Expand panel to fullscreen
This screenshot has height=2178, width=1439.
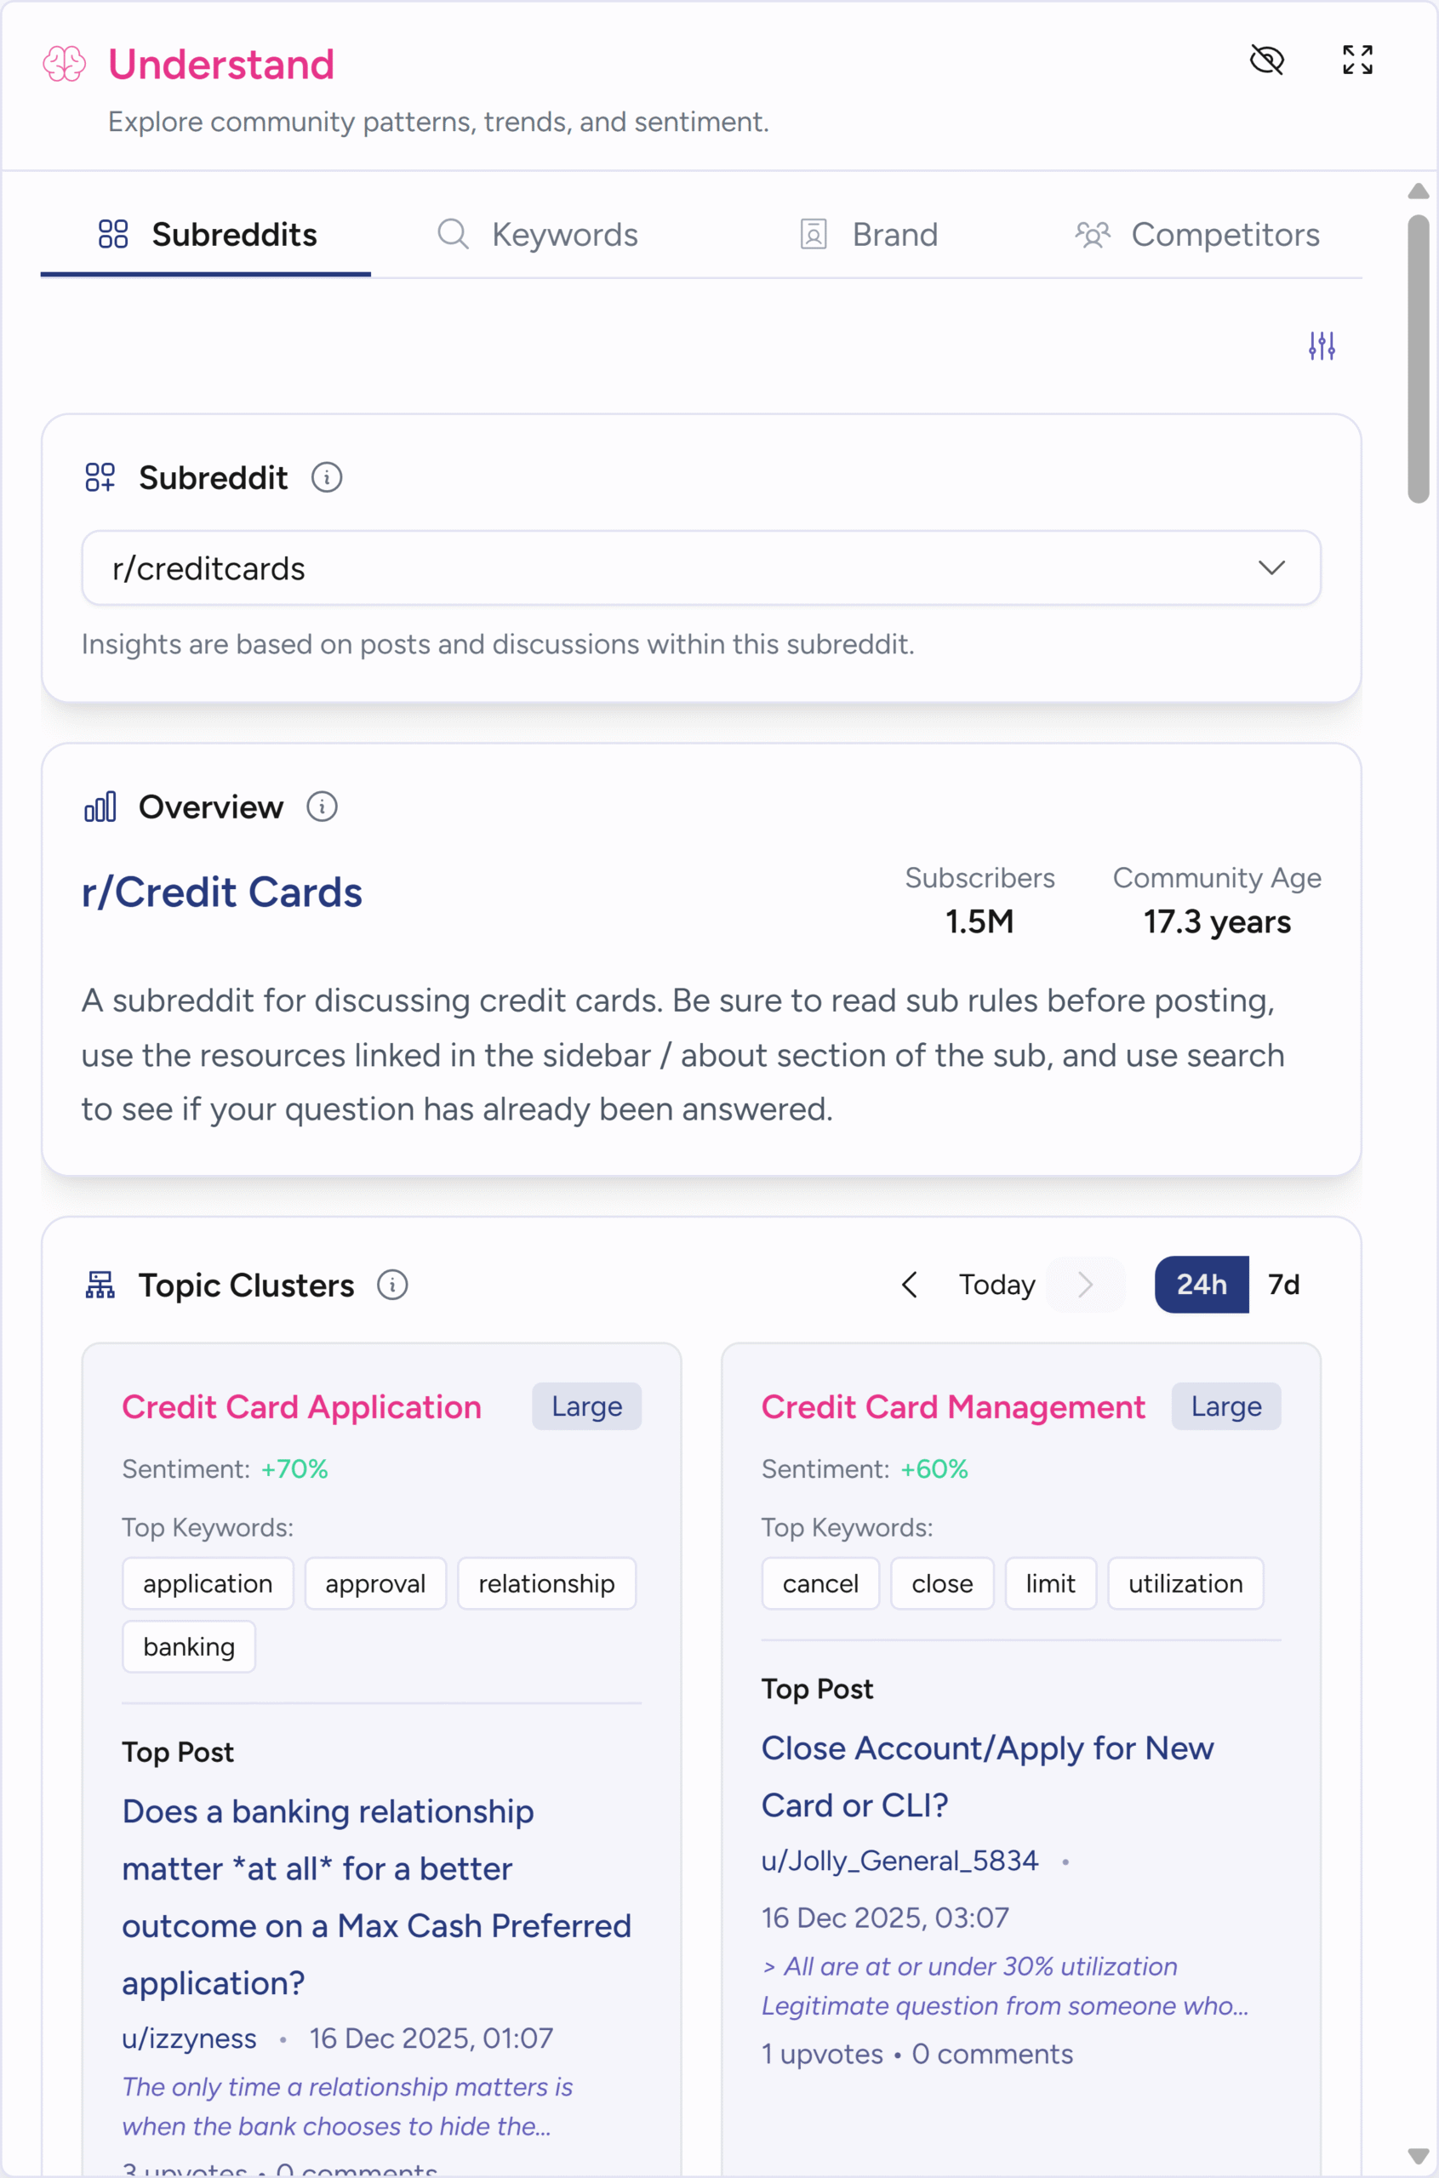click(1357, 60)
